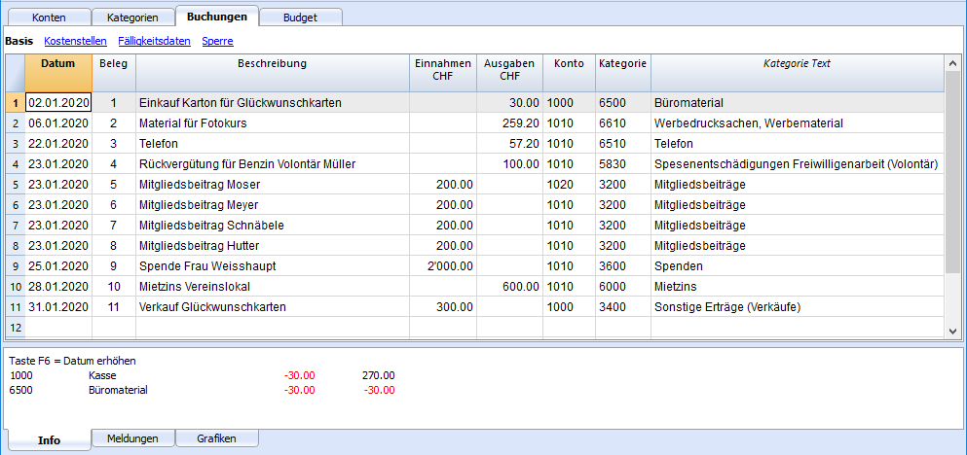Click the Kategorie column header
This screenshot has width=967, height=455.
[623, 73]
